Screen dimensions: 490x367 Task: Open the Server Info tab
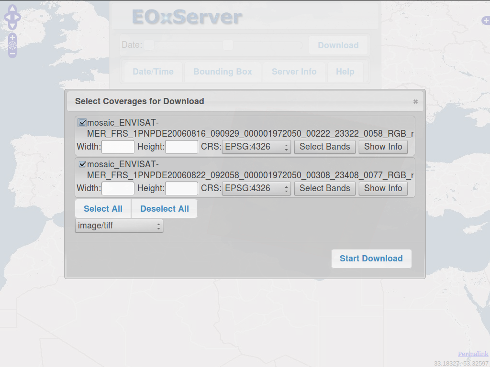pyautogui.click(x=294, y=72)
